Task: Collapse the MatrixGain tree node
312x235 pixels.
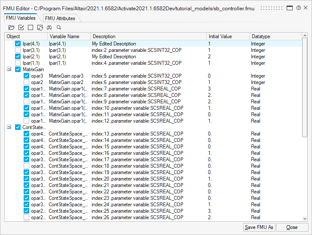Action: click(9, 69)
